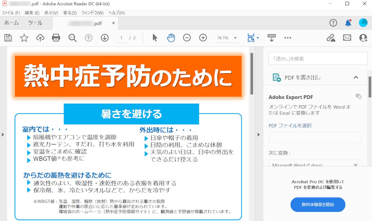Click the 「透かし」を検索 search field

(318, 59)
